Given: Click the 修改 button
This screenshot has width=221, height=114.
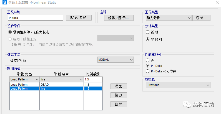Looking at the screenshot, I should (x=119, y=95).
